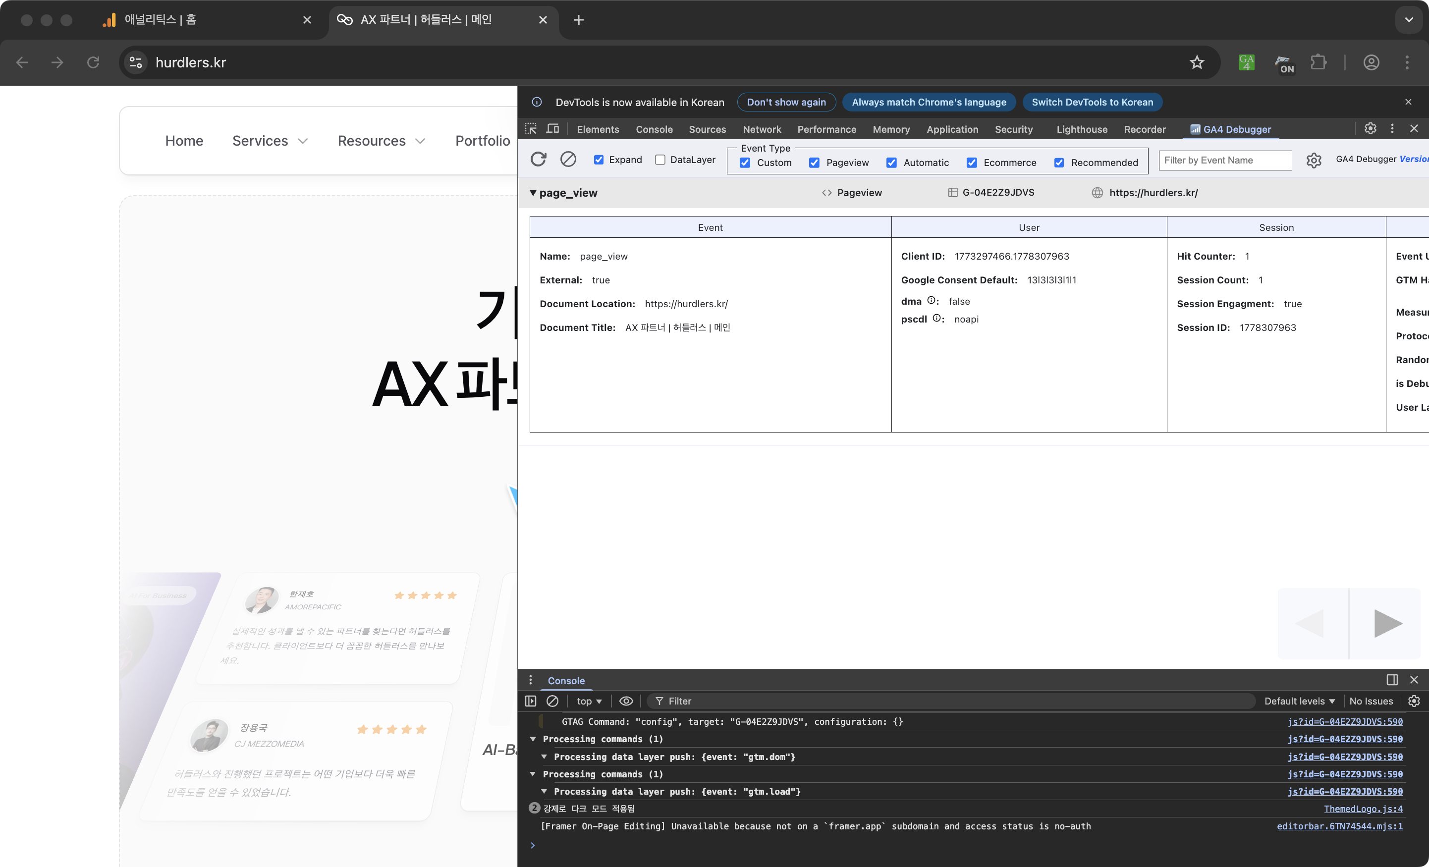1429x867 pixels.
Task: Open console settings gear
Action: click(x=1415, y=701)
